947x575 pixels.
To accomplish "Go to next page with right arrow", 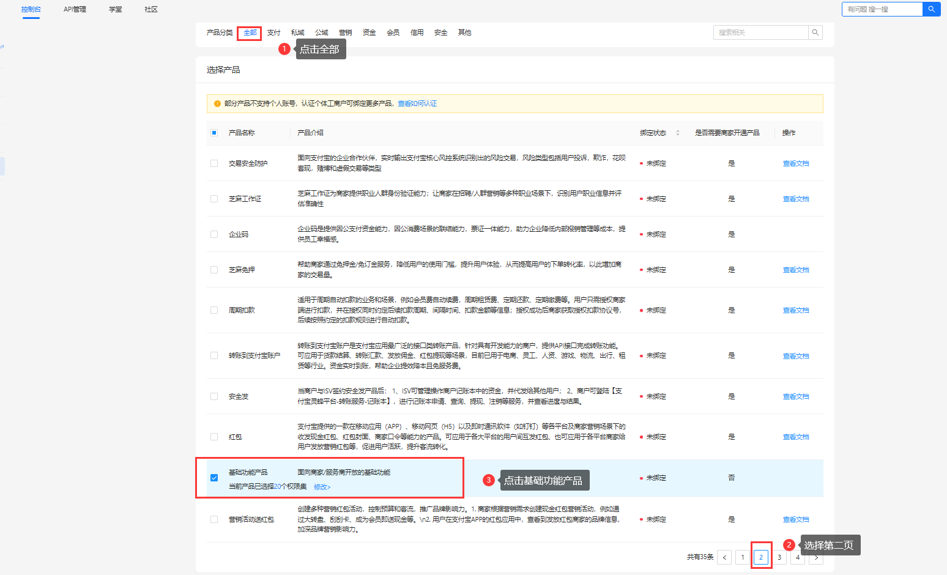I will pos(816,557).
